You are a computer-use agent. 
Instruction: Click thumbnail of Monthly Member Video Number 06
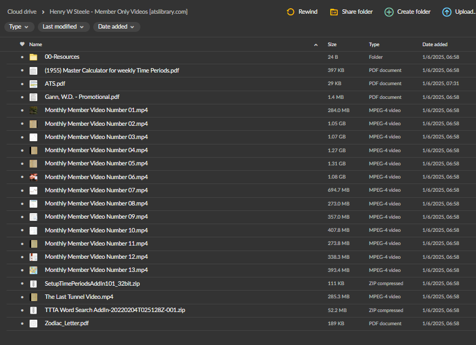point(33,177)
